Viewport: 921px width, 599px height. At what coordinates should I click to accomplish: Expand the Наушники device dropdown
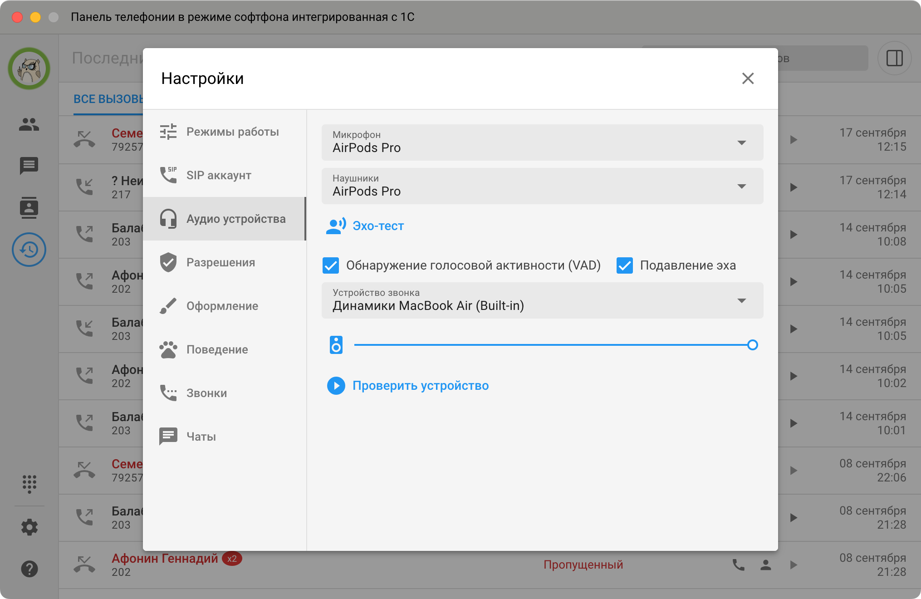pos(542,186)
